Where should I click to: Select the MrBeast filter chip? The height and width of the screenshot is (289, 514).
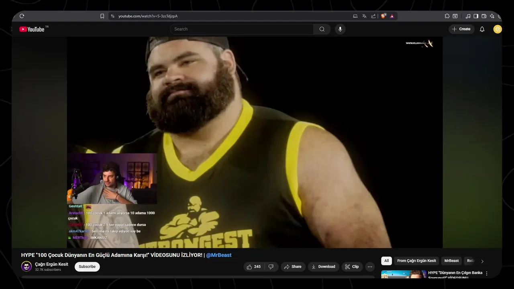pos(451,261)
